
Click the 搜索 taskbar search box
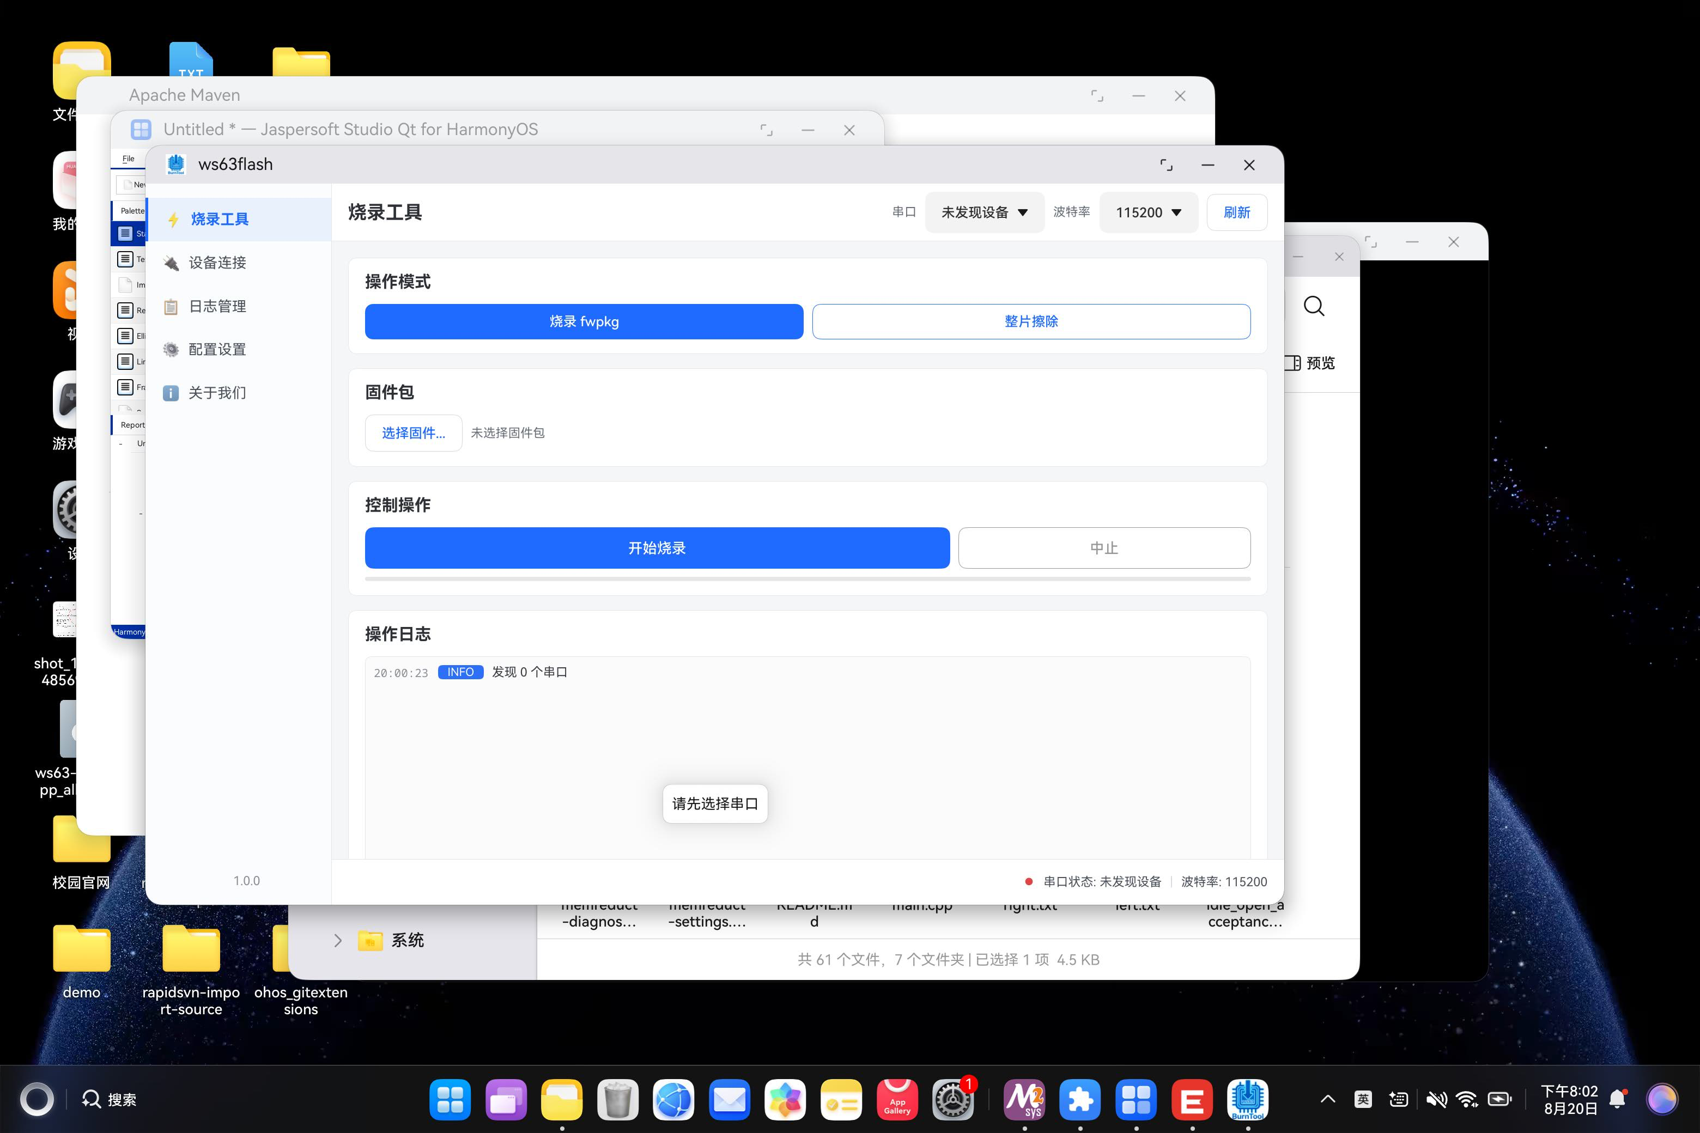click(x=110, y=1100)
